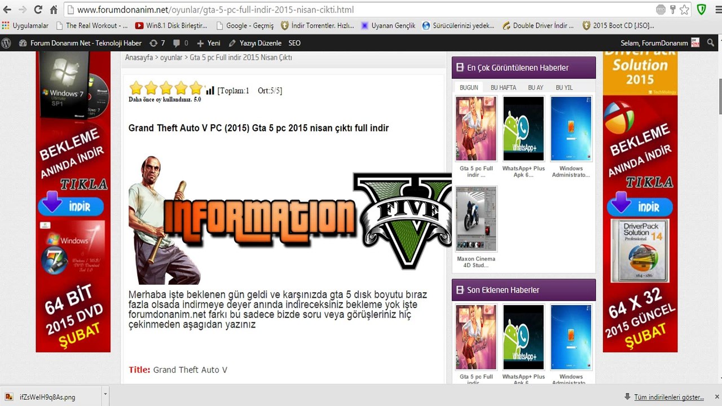Open Gta 5 pc thumbnail in most viewed
This screenshot has width=722, height=406.
(x=476, y=129)
